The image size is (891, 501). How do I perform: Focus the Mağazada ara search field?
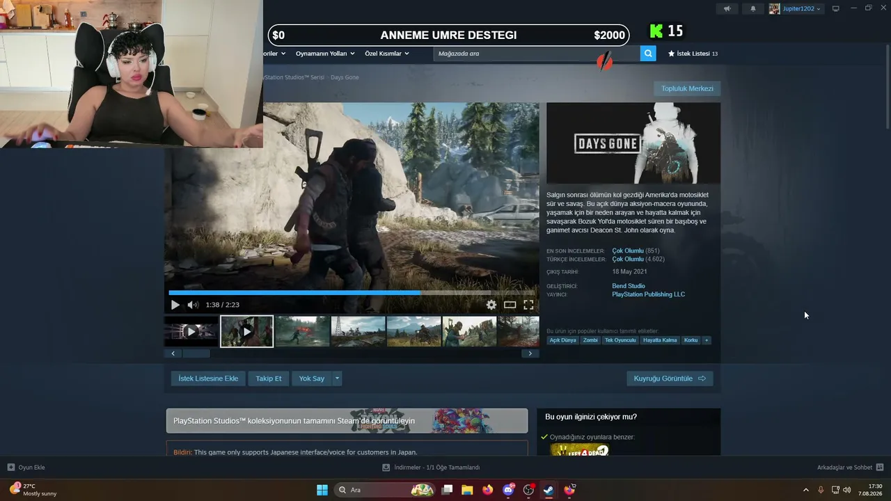[537, 54]
